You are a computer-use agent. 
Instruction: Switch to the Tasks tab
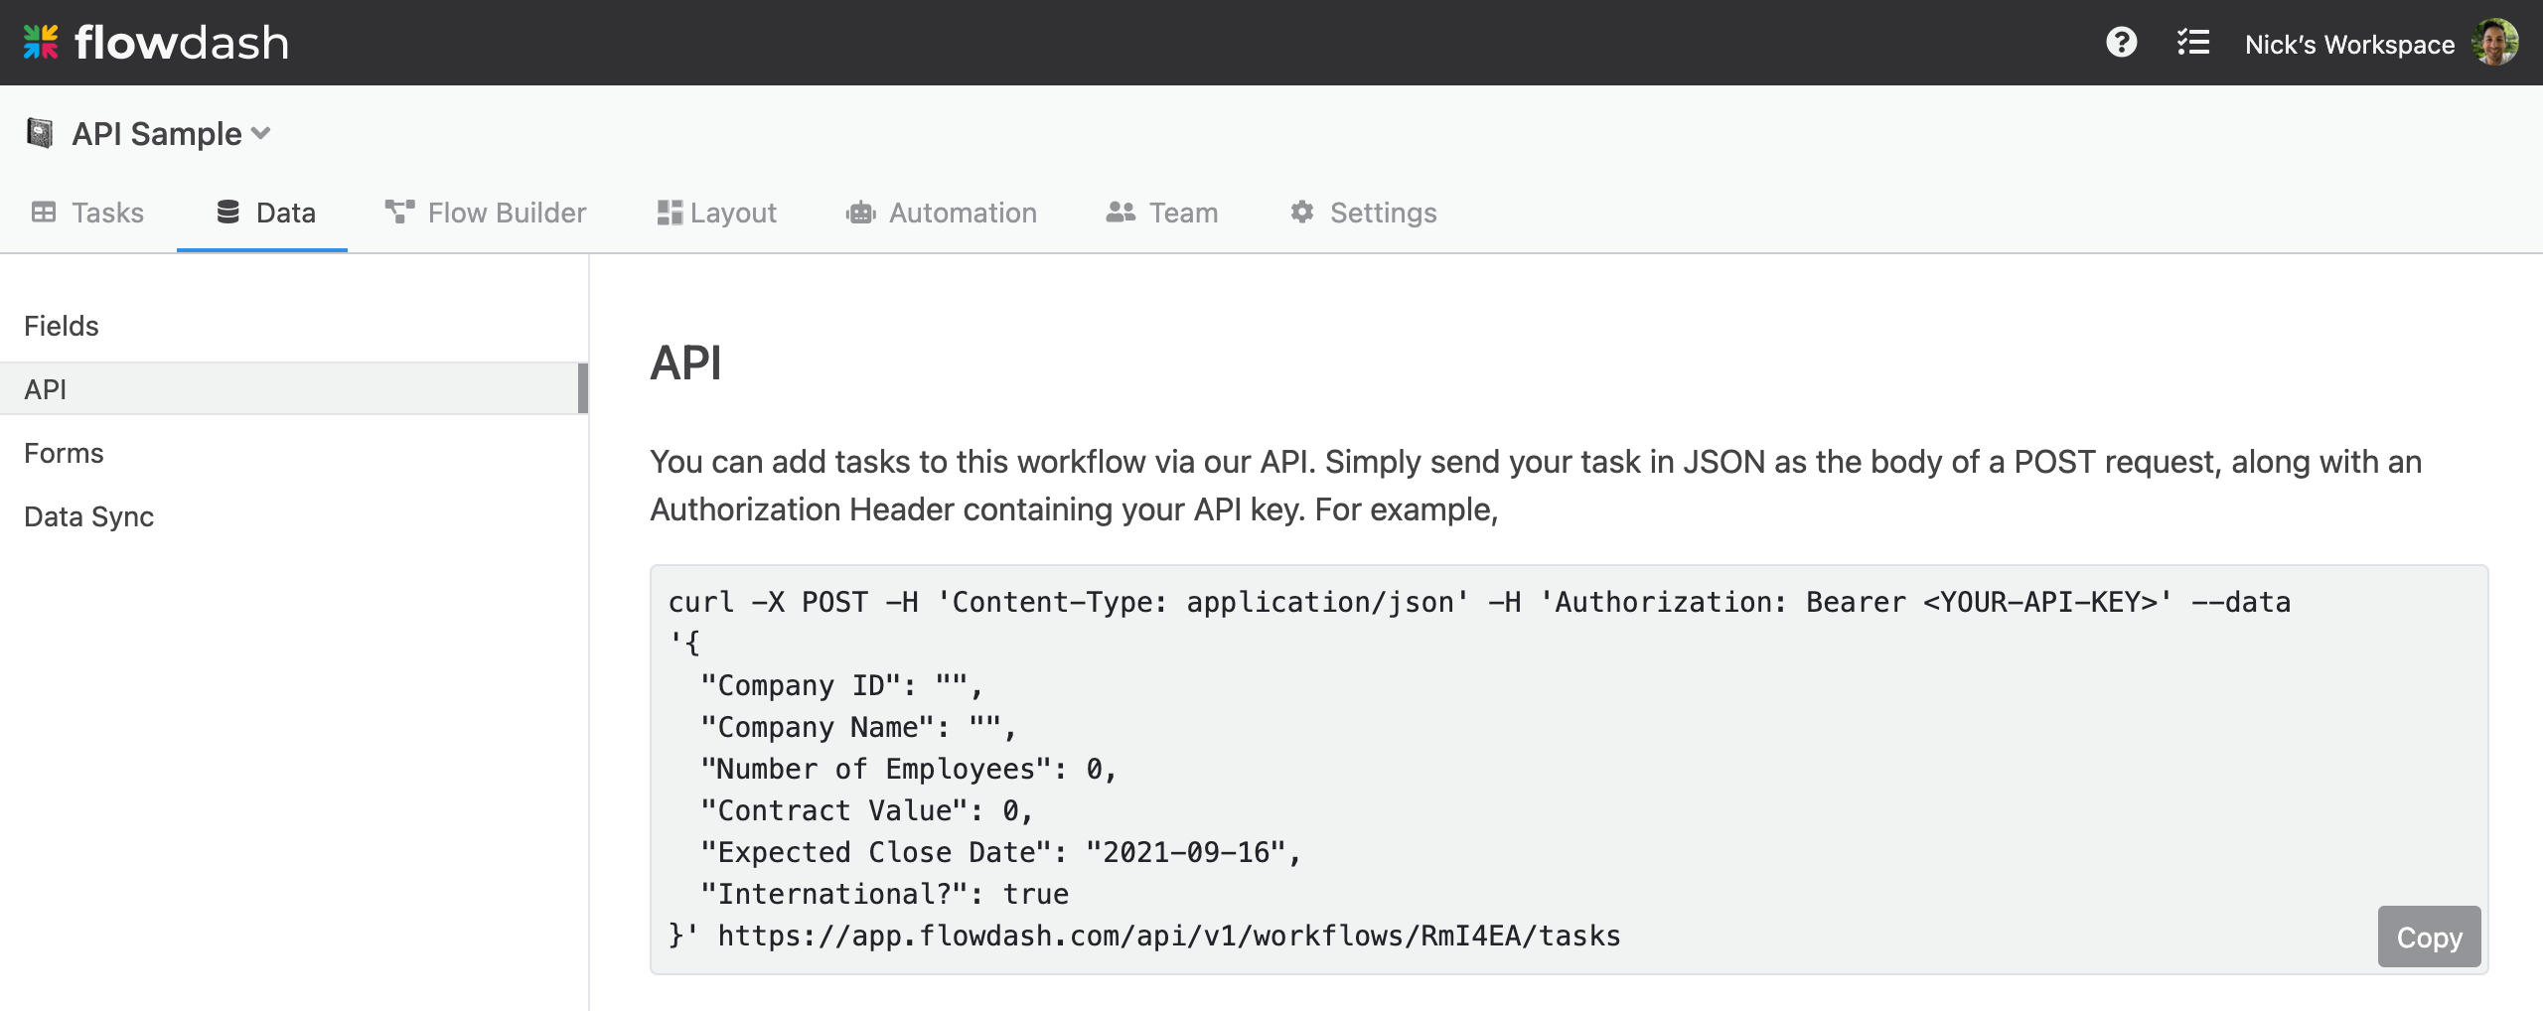[x=87, y=213]
